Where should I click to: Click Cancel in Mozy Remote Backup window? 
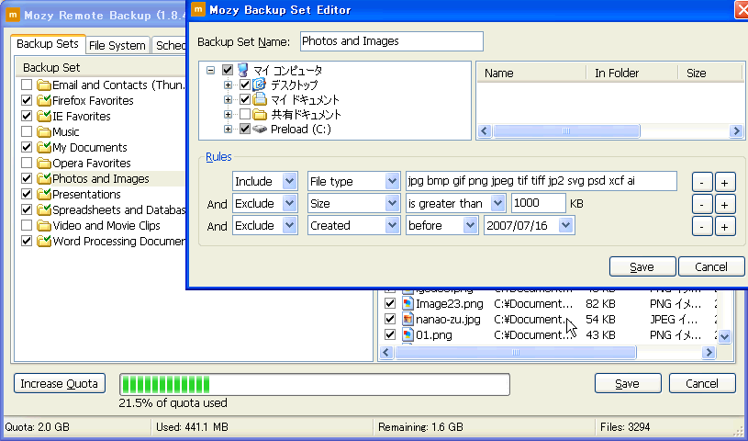click(x=702, y=384)
